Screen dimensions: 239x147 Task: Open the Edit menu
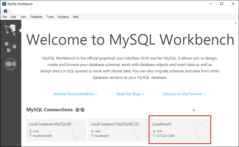tap(13, 17)
